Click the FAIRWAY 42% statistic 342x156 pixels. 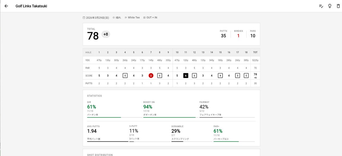pos(204,107)
